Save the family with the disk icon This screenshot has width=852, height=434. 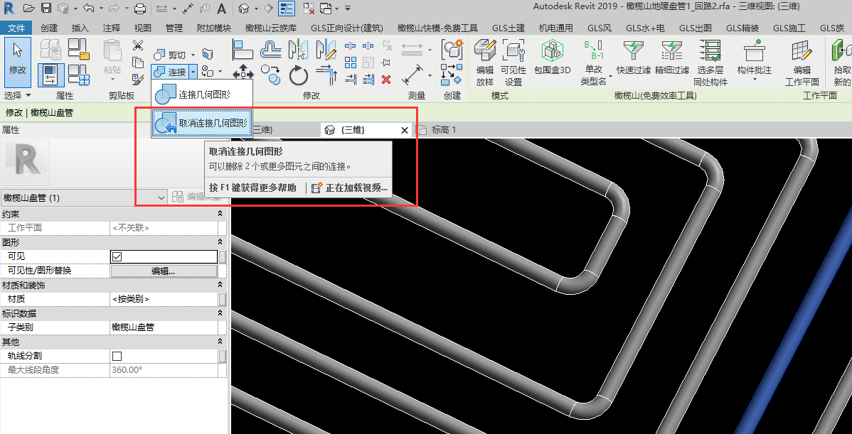click(x=46, y=8)
